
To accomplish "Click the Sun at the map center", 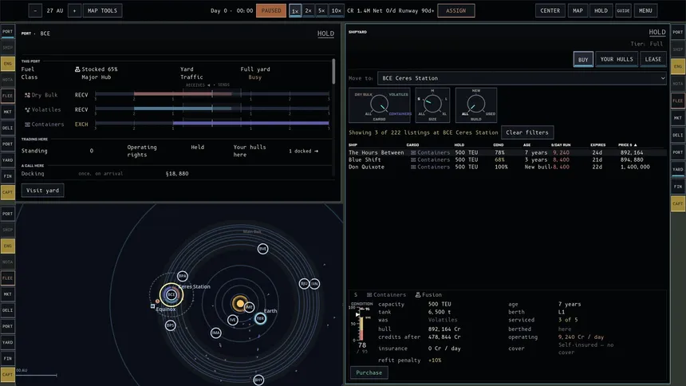I will point(239,303).
